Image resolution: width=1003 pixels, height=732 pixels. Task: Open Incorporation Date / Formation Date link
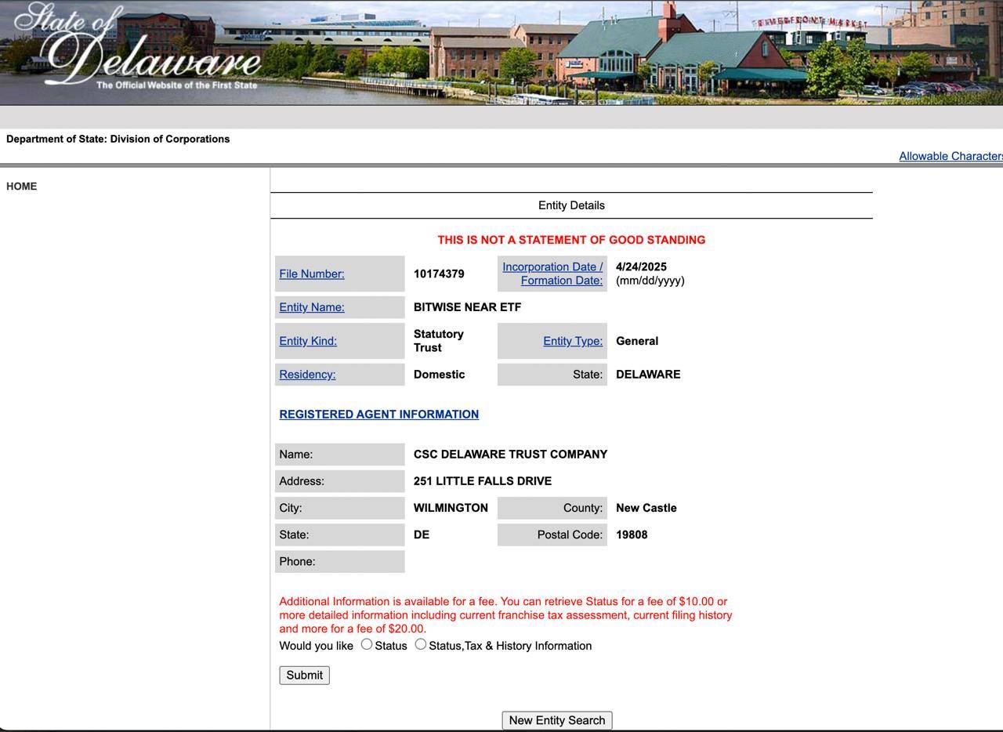[x=552, y=274]
